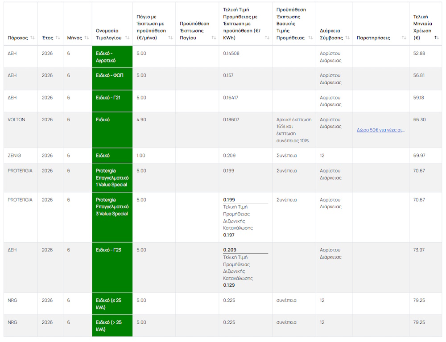Sort by Ονομασία Τιμολογίου arrows

[127, 38]
